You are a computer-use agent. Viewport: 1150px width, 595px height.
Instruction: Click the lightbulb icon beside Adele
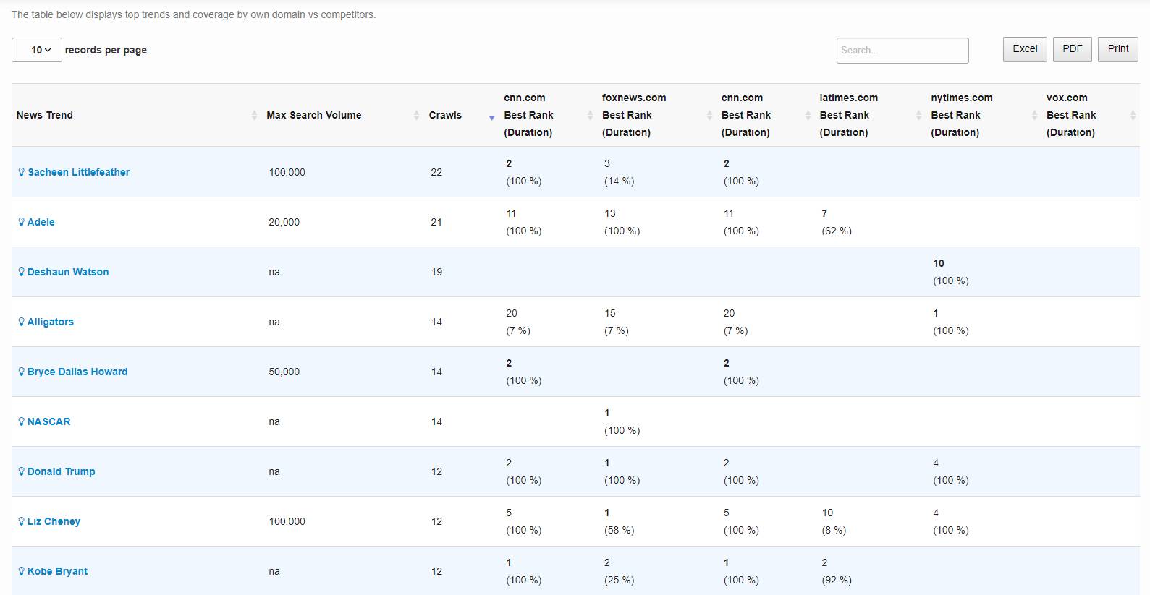pos(22,222)
